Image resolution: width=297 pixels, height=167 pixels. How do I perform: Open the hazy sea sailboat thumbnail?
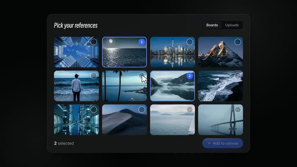[172, 120]
